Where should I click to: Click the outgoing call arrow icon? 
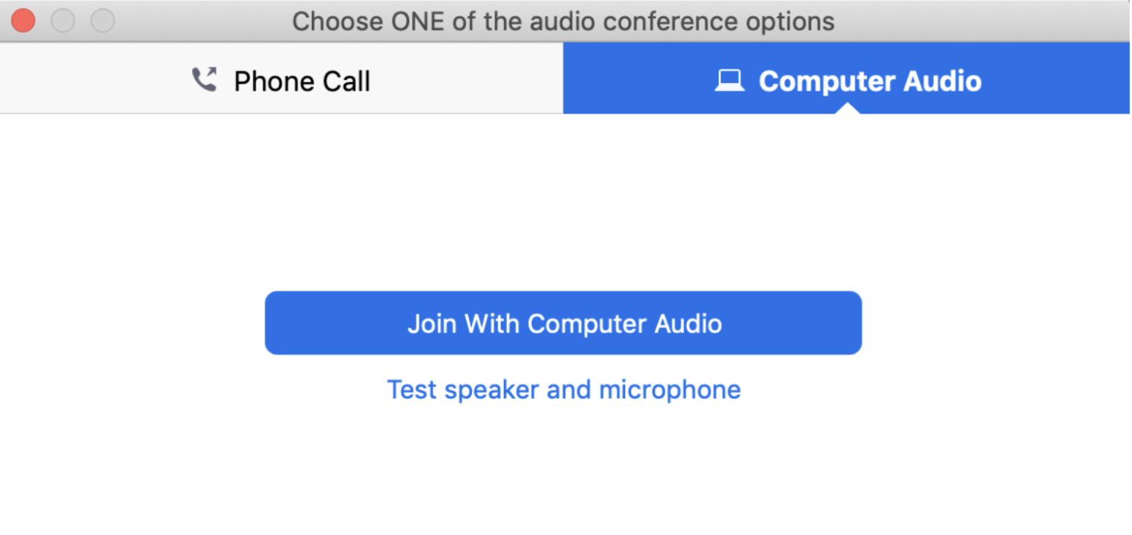[211, 72]
